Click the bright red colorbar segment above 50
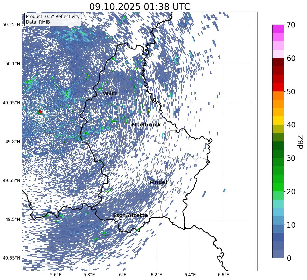307x280 pixels. point(278,87)
